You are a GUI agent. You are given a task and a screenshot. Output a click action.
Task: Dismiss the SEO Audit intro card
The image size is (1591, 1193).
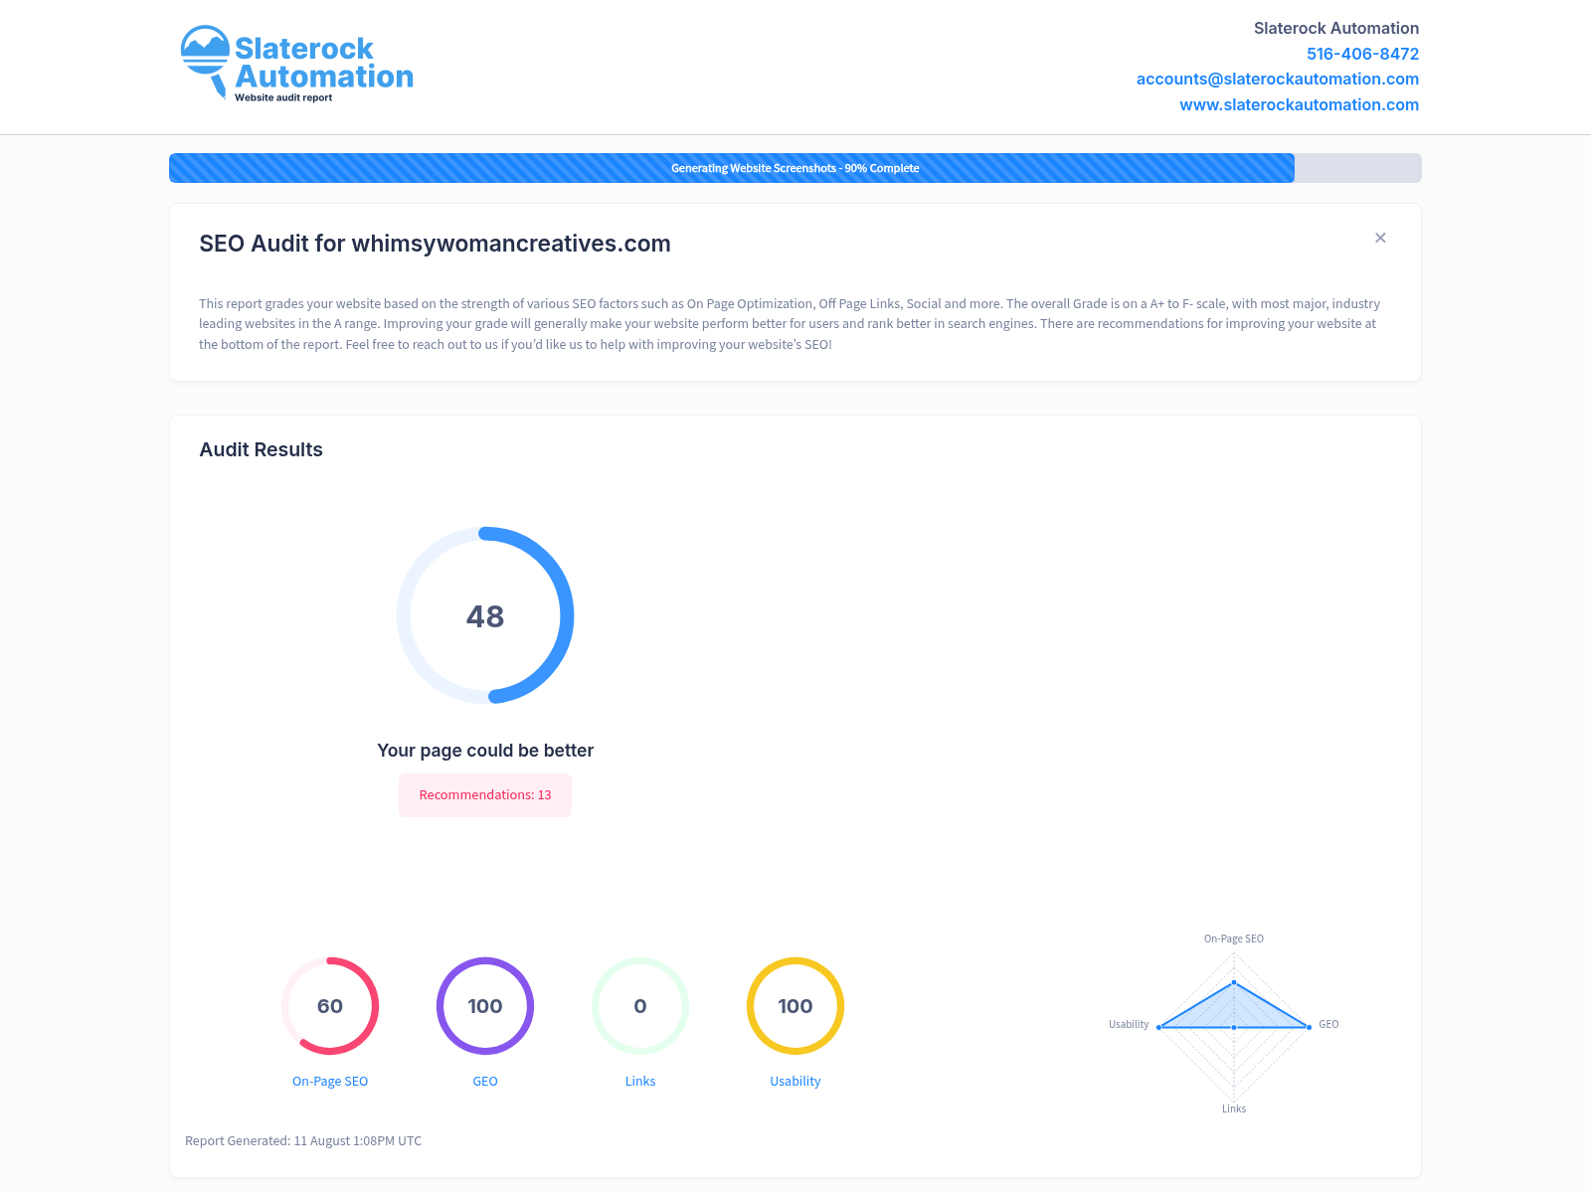tap(1380, 238)
